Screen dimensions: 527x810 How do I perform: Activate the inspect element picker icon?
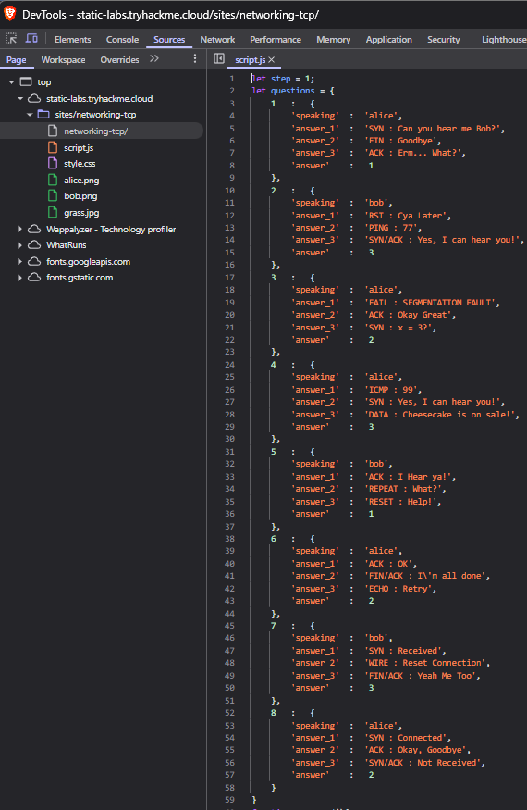point(11,39)
